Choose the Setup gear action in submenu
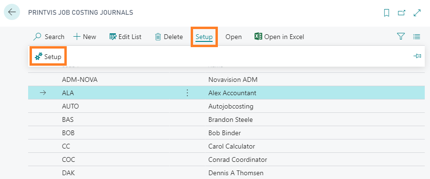Screen dimensions: 430x179 [48, 57]
